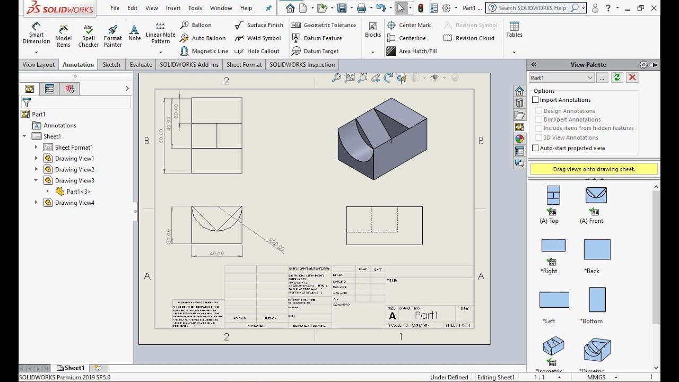Select the Smart Dimension tool

[36, 33]
